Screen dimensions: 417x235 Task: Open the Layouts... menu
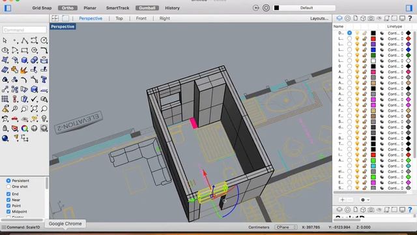[319, 18]
